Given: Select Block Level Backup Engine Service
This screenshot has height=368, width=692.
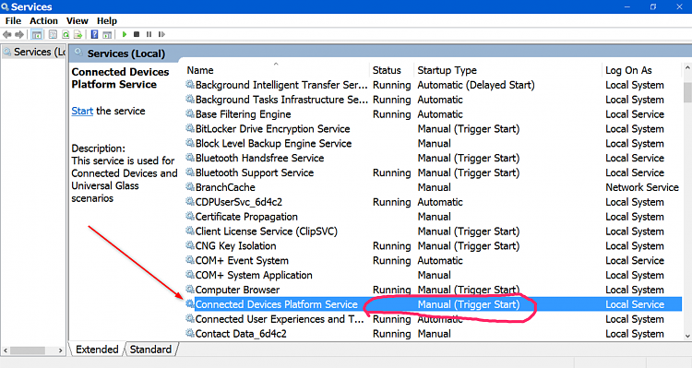Looking at the screenshot, I should (x=434, y=143).
